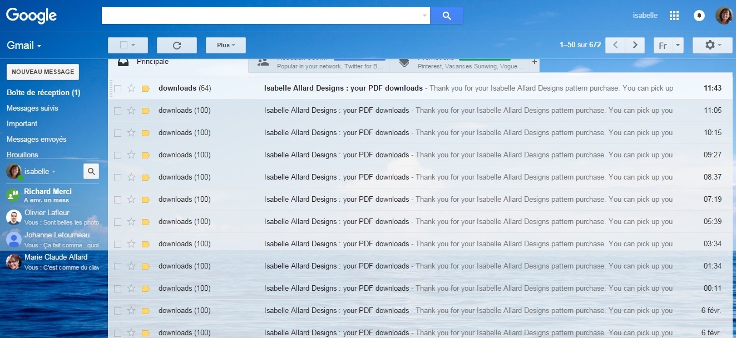
Task: Open the notifications bell
Action: click(699, 16)
